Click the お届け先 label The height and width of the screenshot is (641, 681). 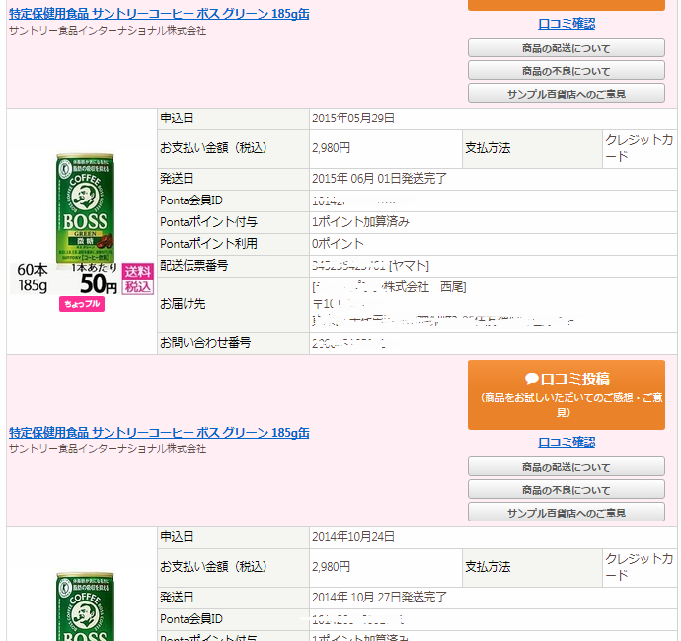[x=183, y=304]
